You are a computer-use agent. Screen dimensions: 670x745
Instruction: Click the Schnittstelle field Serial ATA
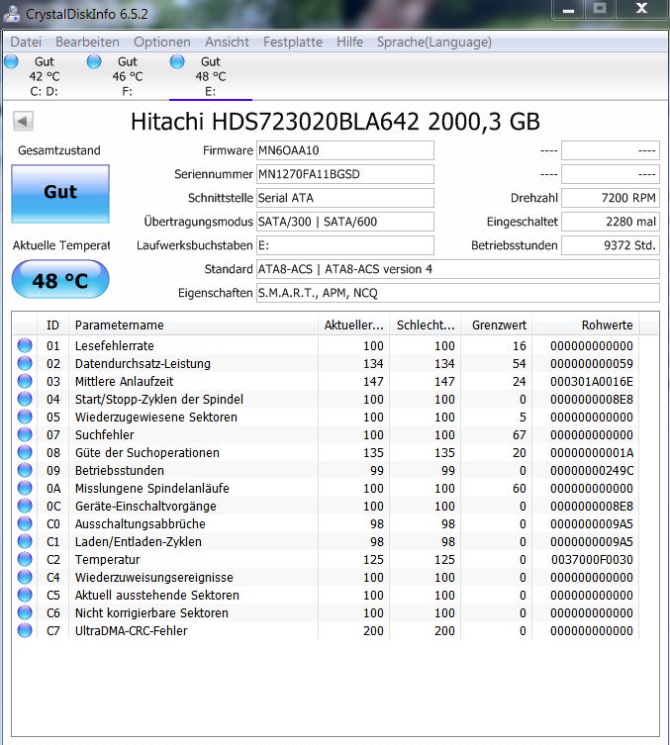coord(345,198)
